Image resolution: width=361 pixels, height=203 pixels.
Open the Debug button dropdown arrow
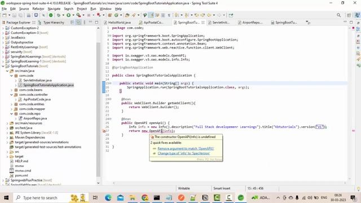(63, 15)
